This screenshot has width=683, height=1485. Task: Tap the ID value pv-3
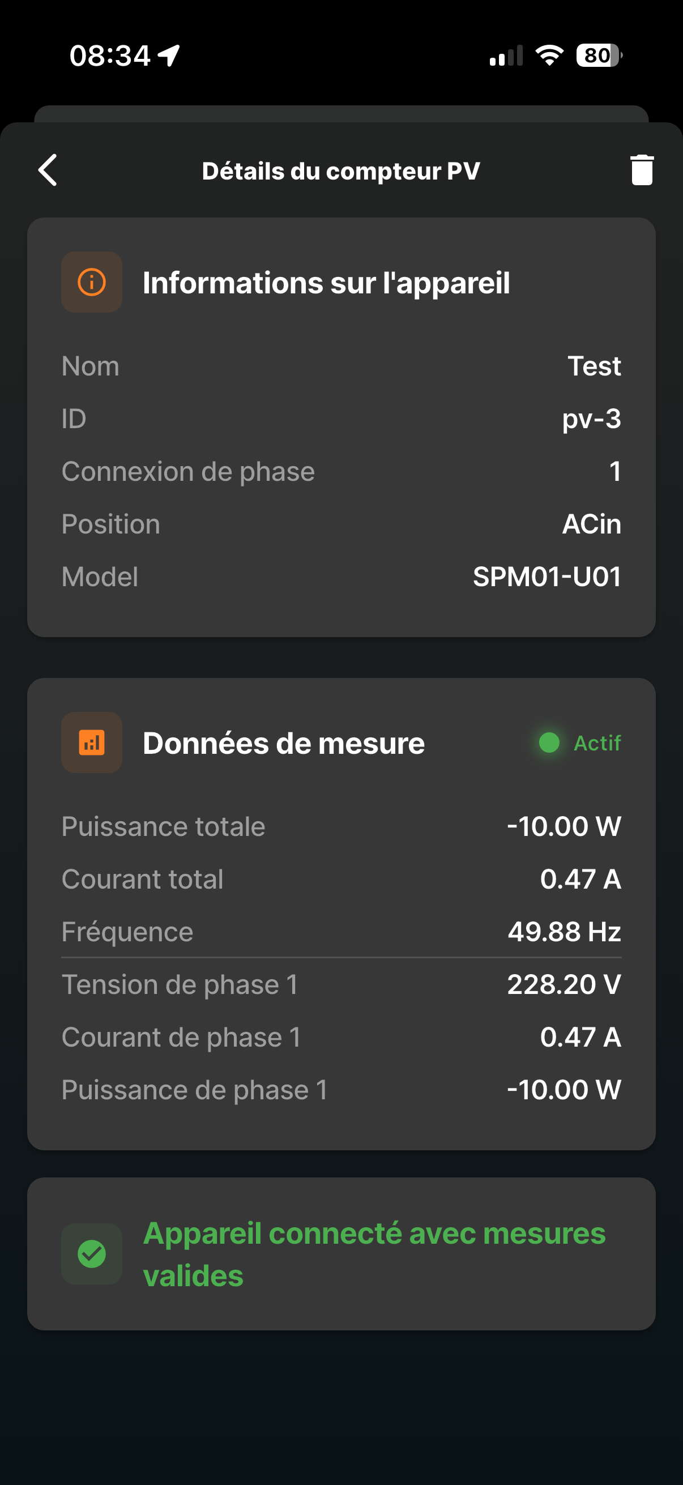tap(591, 419)
